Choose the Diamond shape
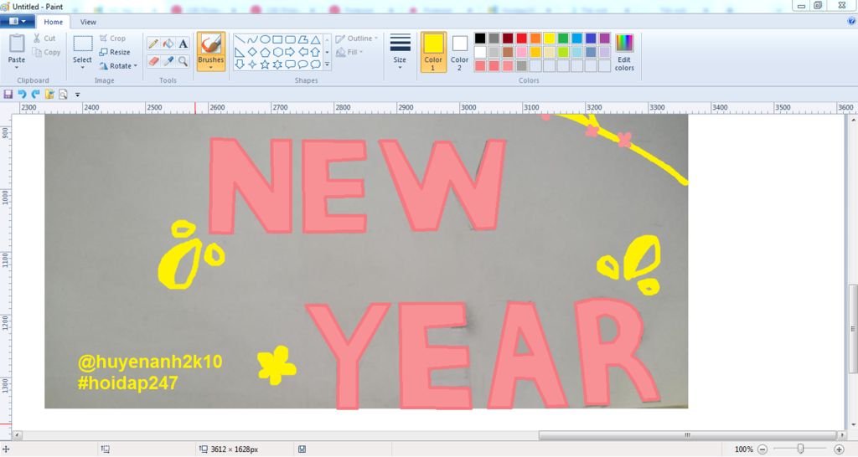 pos(252,52)
